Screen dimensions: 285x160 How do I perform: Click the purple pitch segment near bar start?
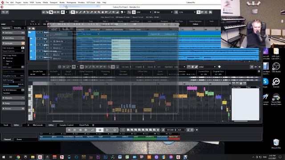(x=77, y=88)
